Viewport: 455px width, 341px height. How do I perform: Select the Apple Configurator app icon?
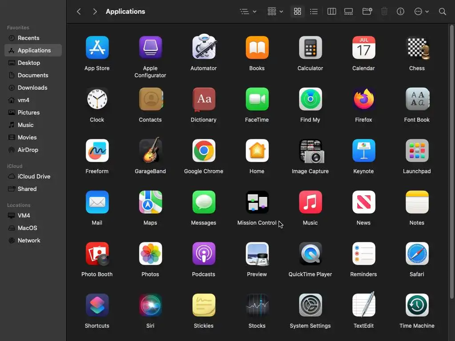(150, 48)
